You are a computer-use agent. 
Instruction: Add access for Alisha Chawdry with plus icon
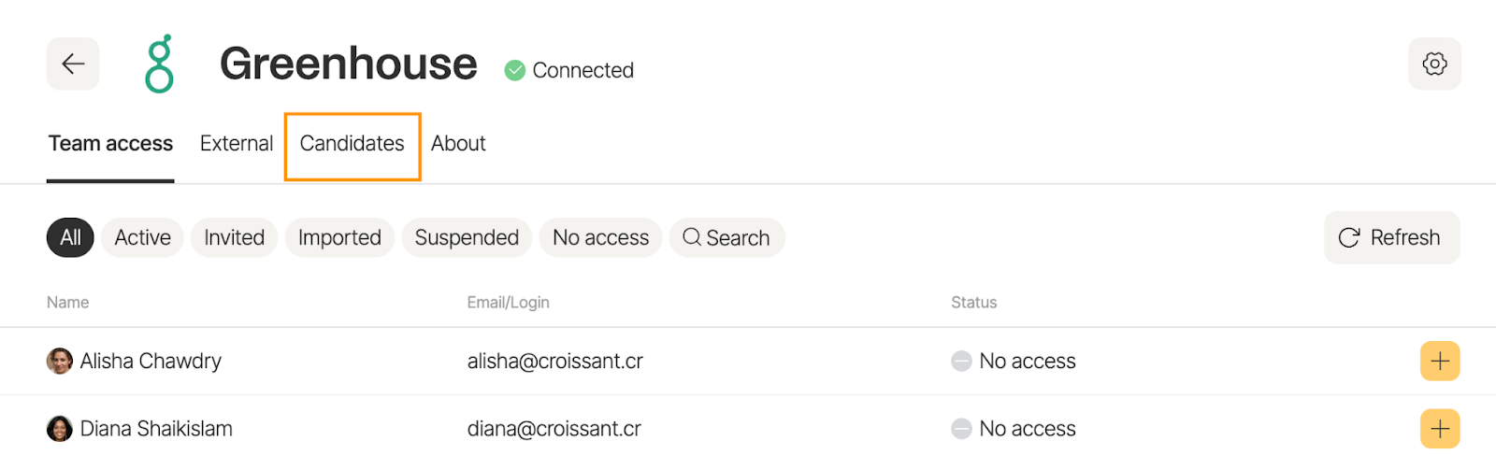1440,361
